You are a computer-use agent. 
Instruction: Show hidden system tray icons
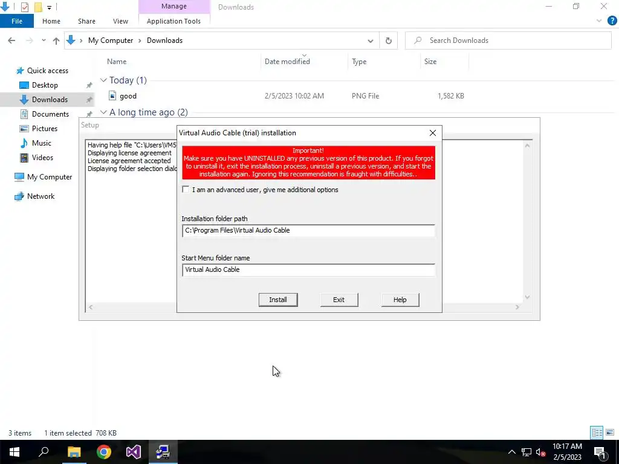click(511, 452)
